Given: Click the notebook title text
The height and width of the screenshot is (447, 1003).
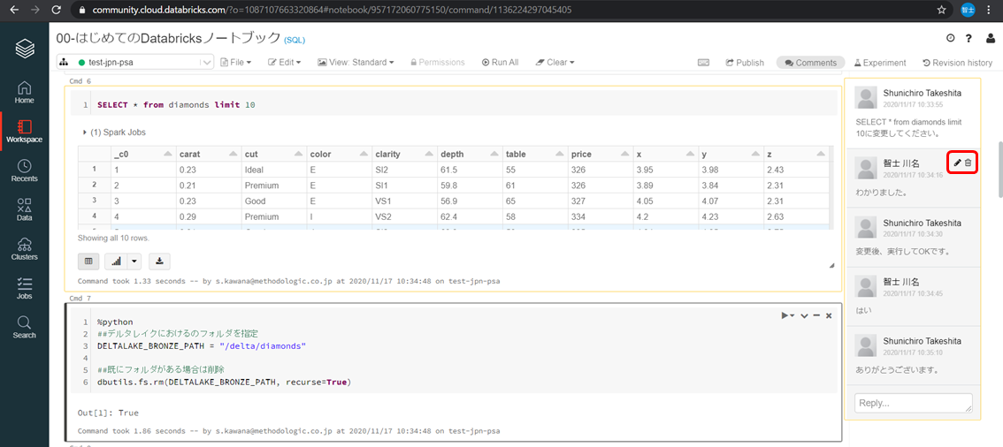Looking at the screenshot, I should click(x=168, y=38).
